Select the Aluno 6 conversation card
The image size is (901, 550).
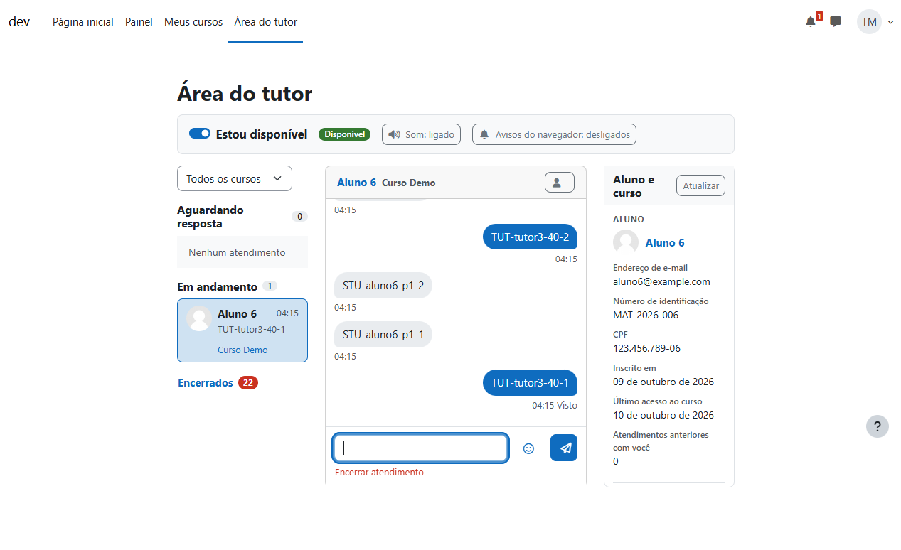click(242, 330)
